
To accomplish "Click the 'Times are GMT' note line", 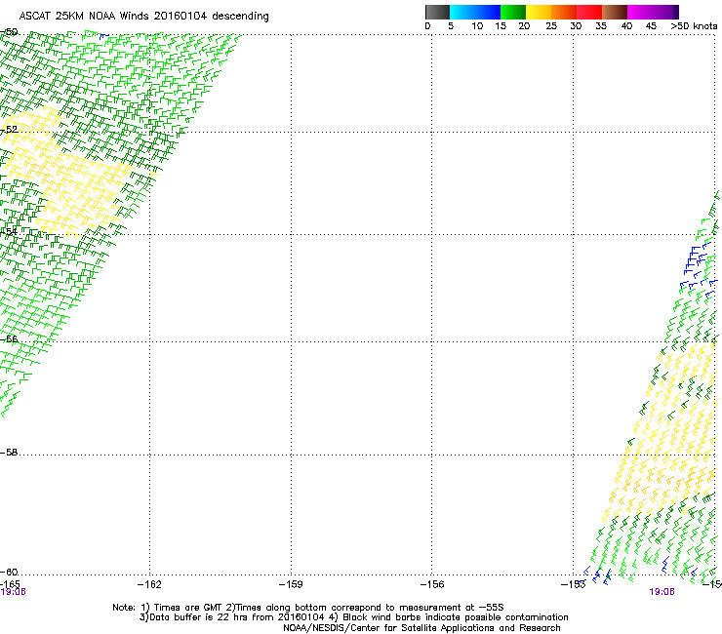I will (x=308, y=608).
